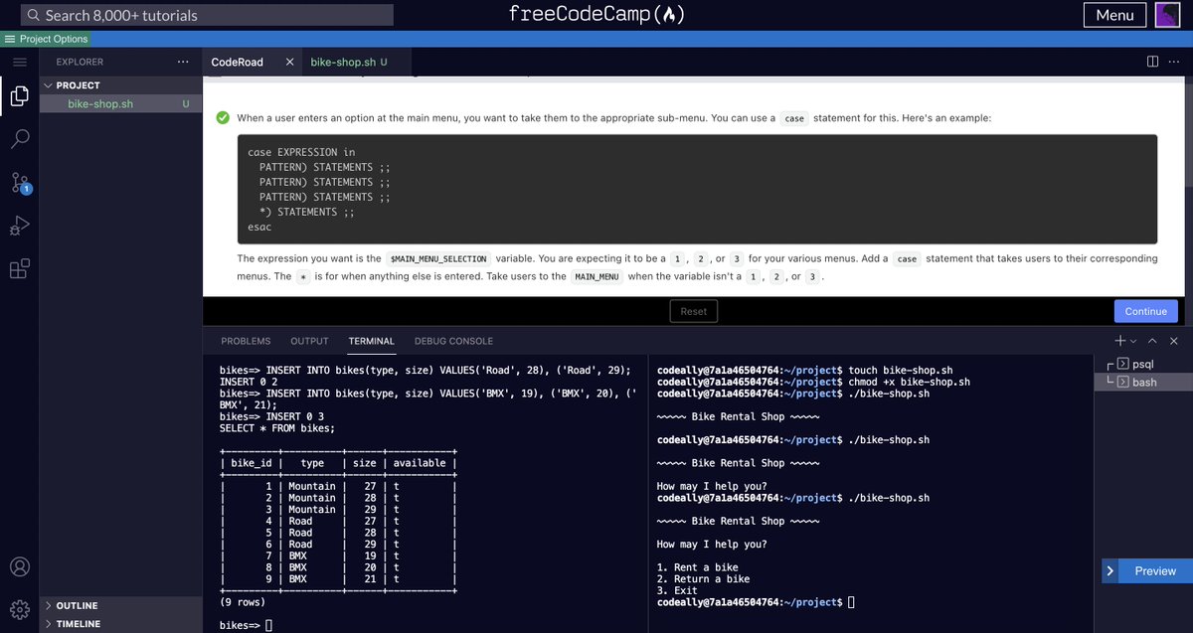Open Source Control with the pending change badge
Viewport: 1193px width, 633px height.
pos(20,183)
